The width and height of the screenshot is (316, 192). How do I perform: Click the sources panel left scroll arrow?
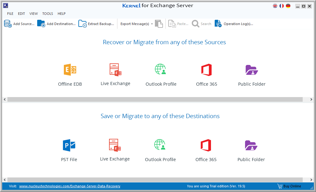point(5,99)
